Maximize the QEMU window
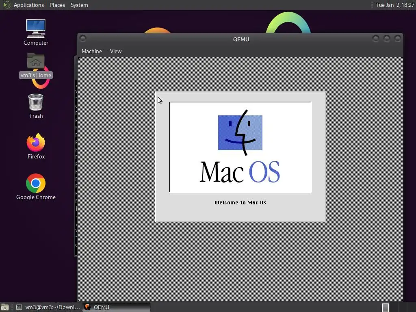Viewport: 416px width, 312px height. click(x=387, y=39)
